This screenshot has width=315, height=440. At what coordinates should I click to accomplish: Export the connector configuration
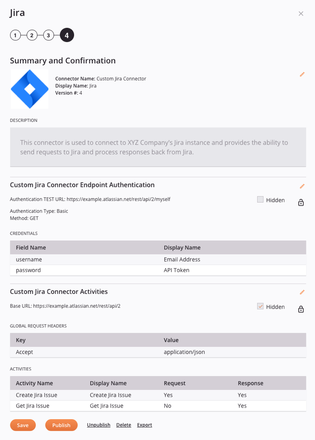(x=144, y=425)
